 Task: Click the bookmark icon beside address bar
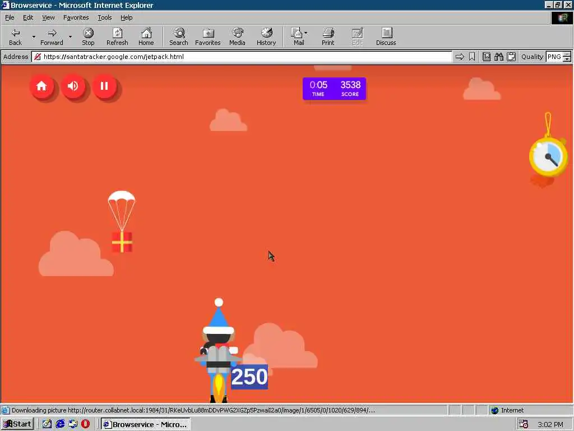pos(472,57)
